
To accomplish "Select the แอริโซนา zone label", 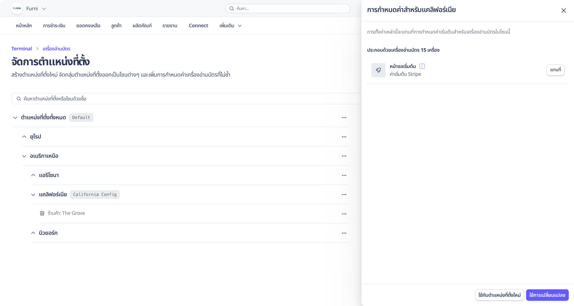I will pos(49,175).
